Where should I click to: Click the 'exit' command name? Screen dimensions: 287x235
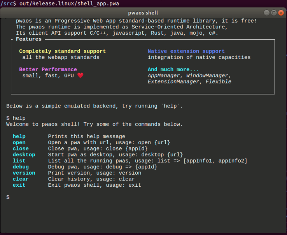(x=19, y=185)
